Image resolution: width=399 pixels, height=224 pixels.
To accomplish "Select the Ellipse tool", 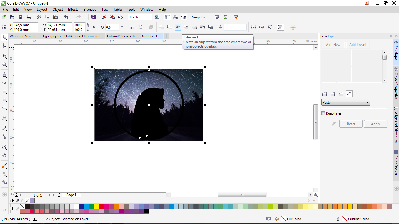I will pyautogui.click(x=4, y=99).
